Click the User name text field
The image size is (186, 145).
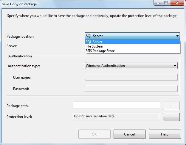(x=131, y=77)
